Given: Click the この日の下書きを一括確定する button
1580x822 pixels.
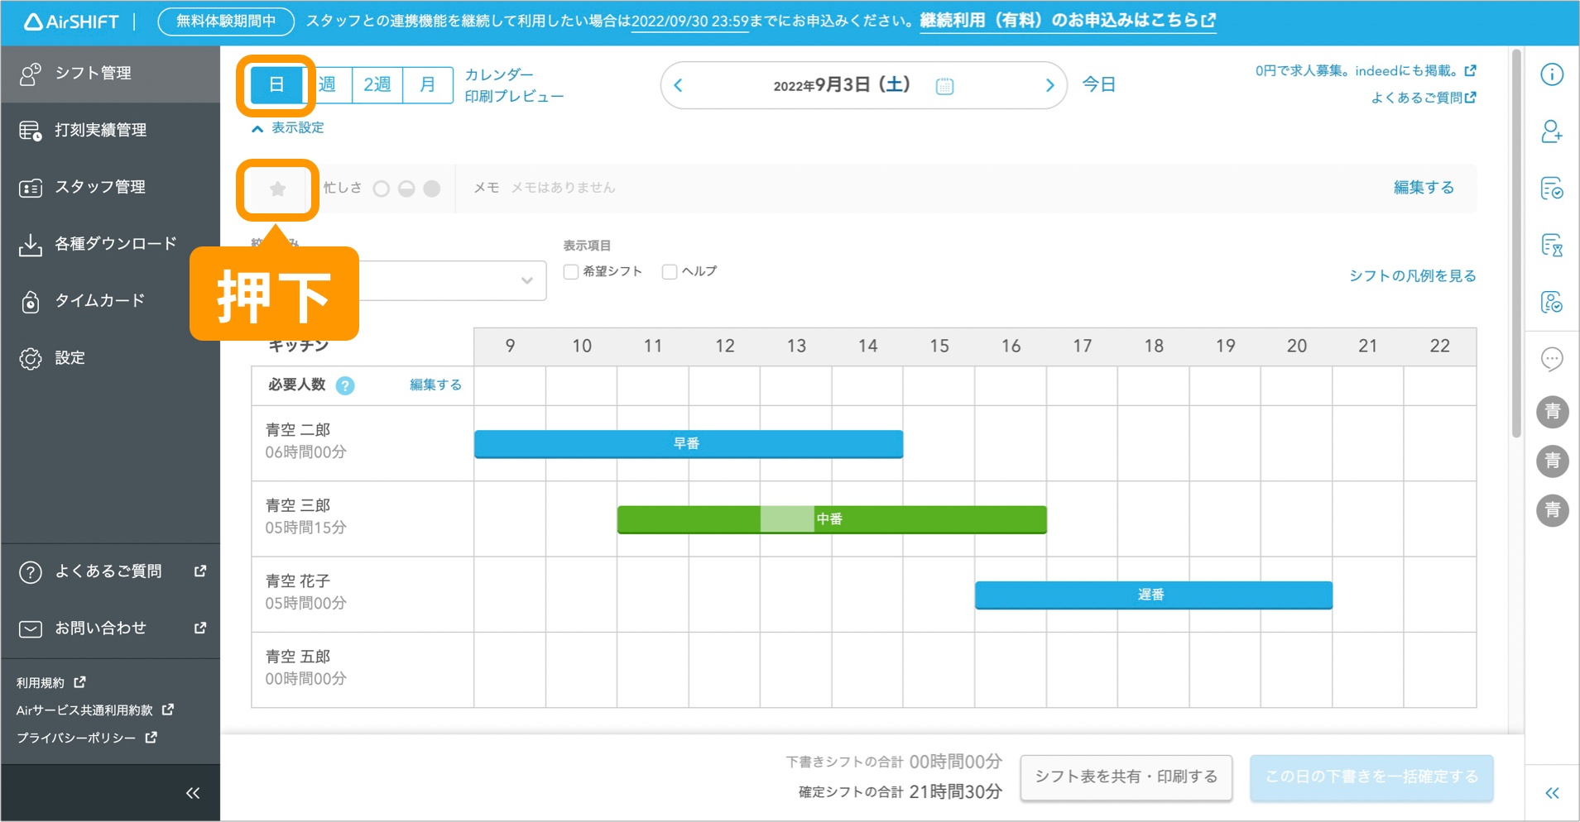Looking at the screenshot, I should [x=1371, y=777].
